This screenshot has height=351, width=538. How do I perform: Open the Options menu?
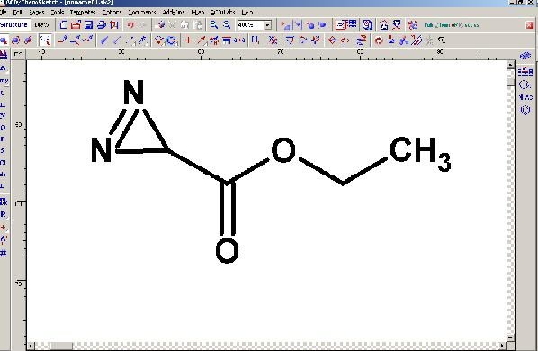click(x=112, y=13)
